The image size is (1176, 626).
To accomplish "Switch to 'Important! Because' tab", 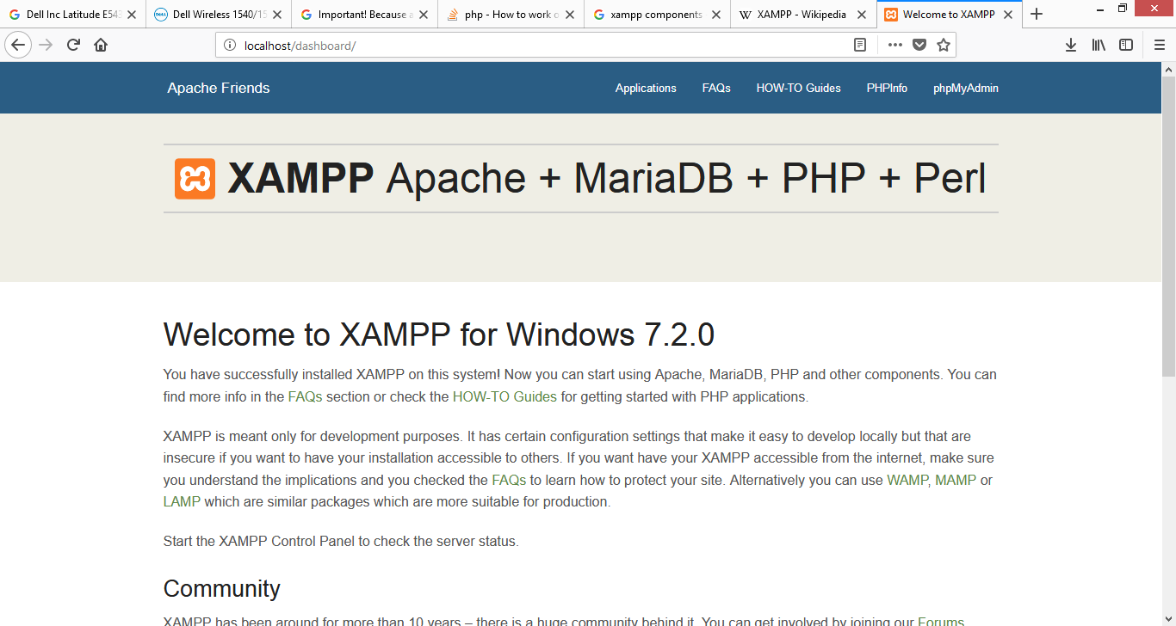I will pos(365,15).
